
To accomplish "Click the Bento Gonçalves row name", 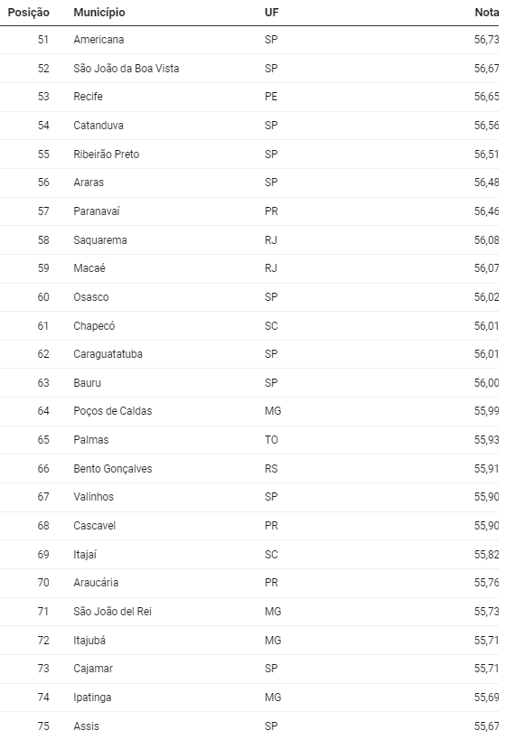I will [x=112, y=469].
